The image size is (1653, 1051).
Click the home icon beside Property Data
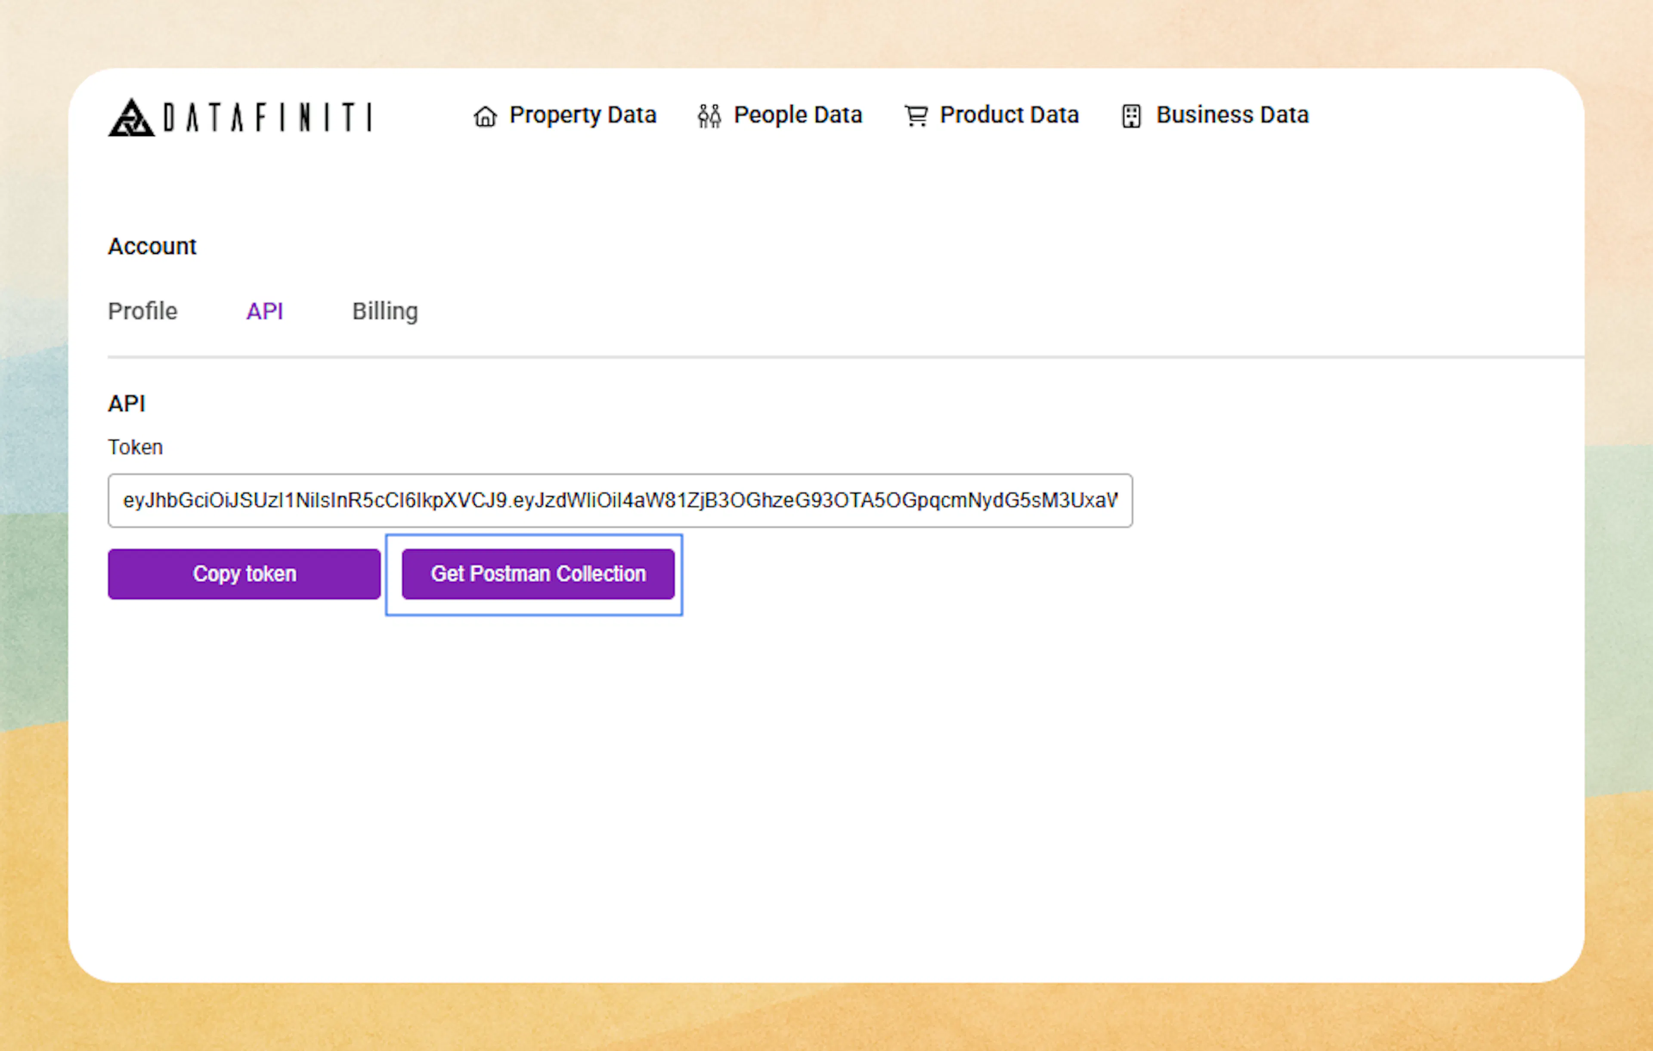coord(485,117)
